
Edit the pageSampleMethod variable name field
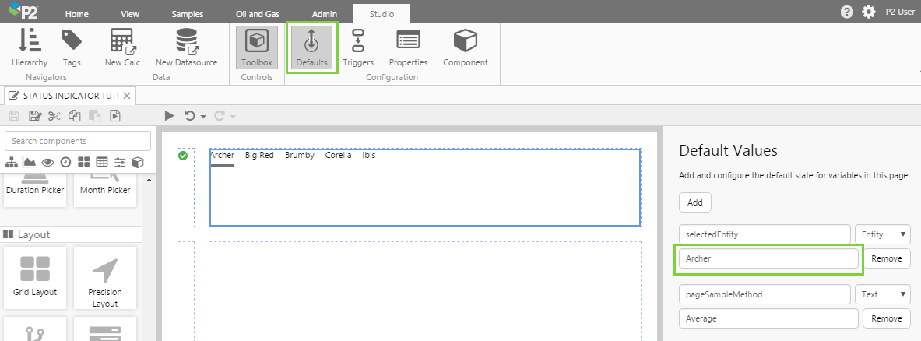click(765, 294)
